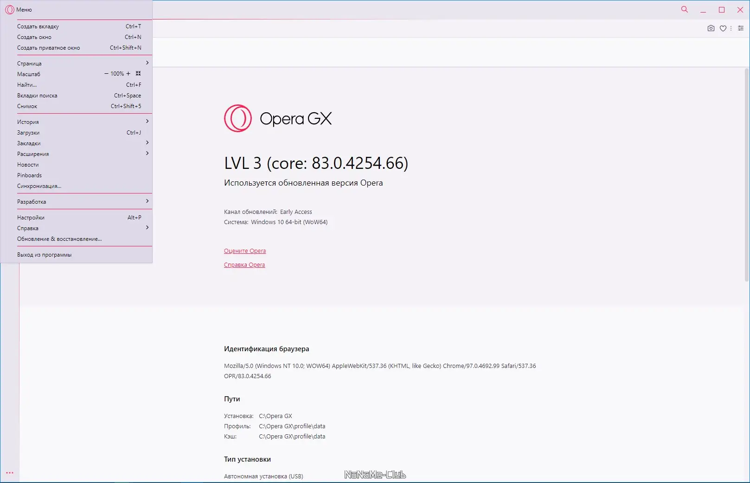This screenshot has width=750, height=483.
Task: Click the '100%' zoom level value
Action: coord(117,74)
